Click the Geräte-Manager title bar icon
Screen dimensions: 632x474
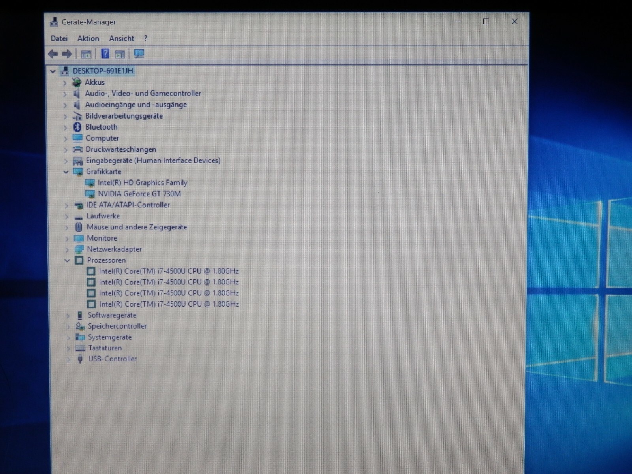tap(54, 22)
